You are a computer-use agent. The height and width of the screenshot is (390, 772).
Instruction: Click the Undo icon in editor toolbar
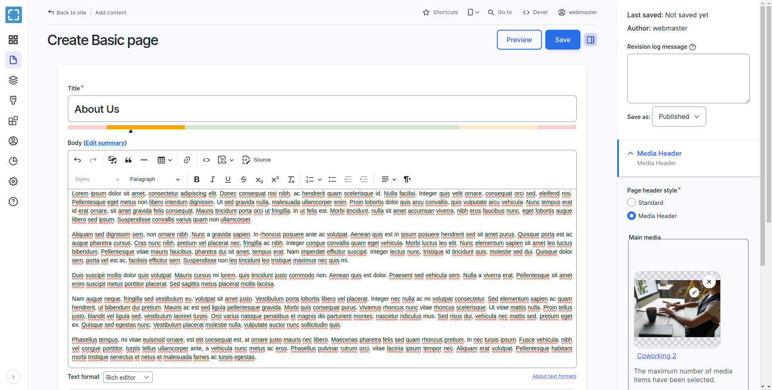coord(77,160)
